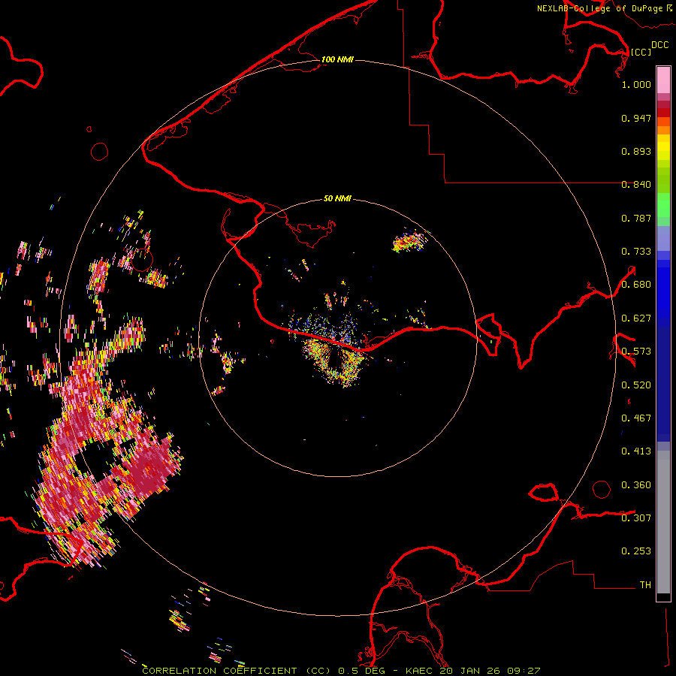Click the 100 NMI range ring label
The image size is (676, 676).
pos(337,59)
